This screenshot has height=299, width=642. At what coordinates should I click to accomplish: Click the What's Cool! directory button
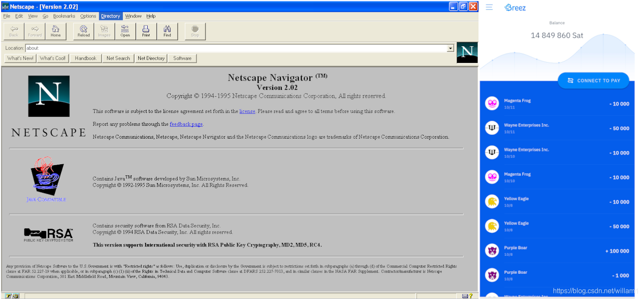[53, 58]
